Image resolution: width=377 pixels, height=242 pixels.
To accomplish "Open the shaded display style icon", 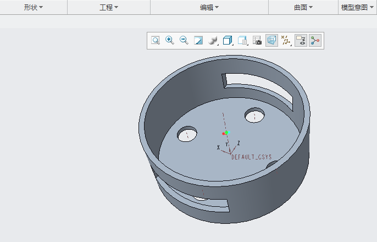I will [x=214, y=41].
